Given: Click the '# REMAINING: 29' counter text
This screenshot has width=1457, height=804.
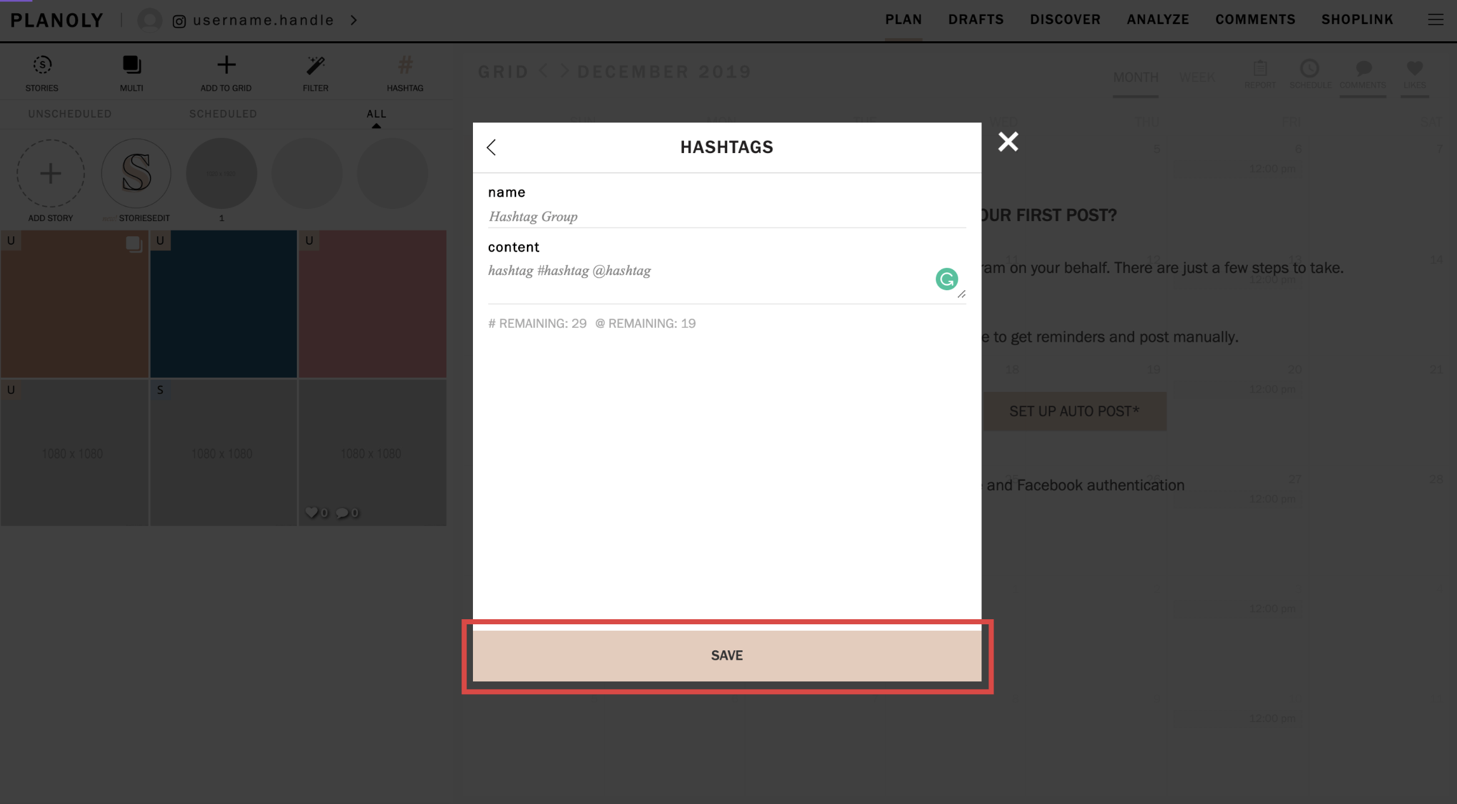Looking at the screenshot, I should (537, 323).
